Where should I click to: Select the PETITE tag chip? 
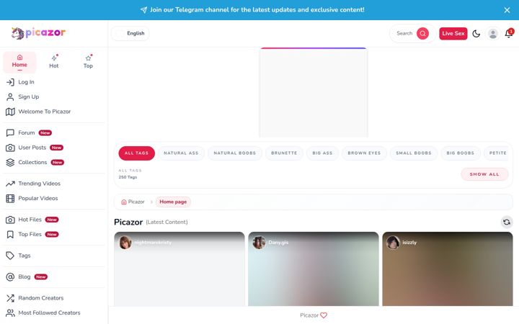click(x=497, y=153)
